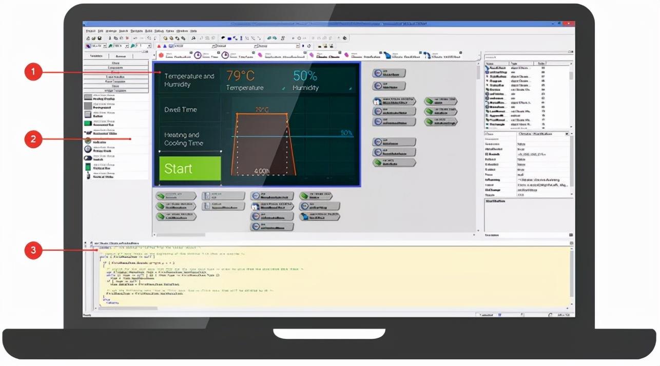The height and width of the screenshot is (366, 660).
Task: Pick the vertical slider template icon
Action: [88, 175]
